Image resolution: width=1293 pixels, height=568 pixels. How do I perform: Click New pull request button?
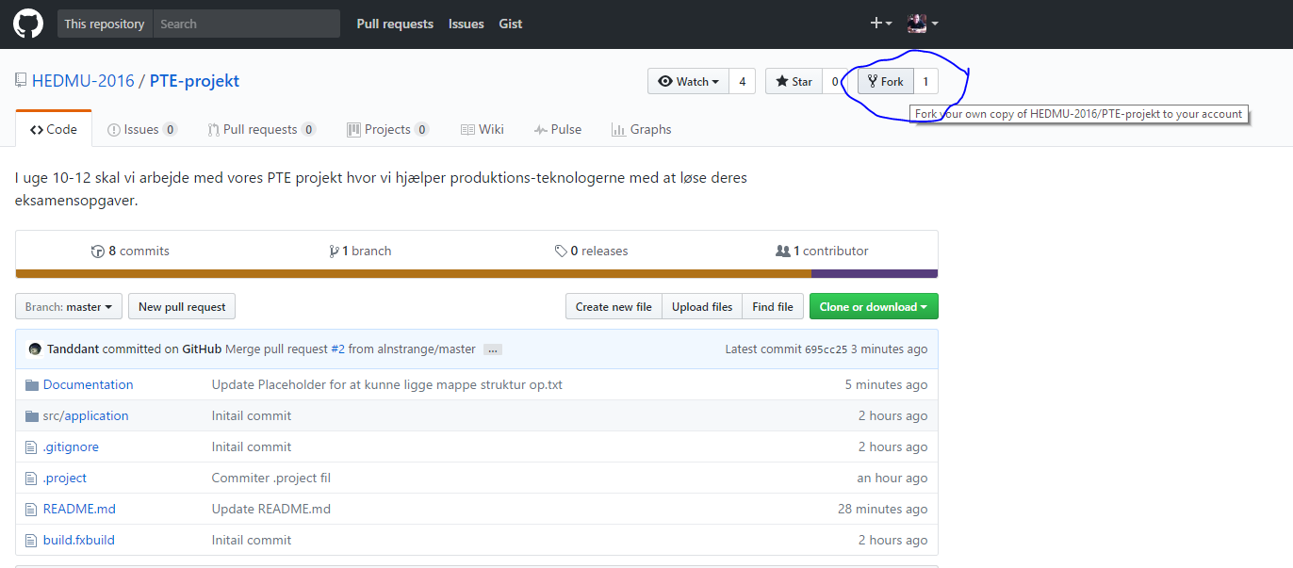pyautogui.click(x=182, y=306)
